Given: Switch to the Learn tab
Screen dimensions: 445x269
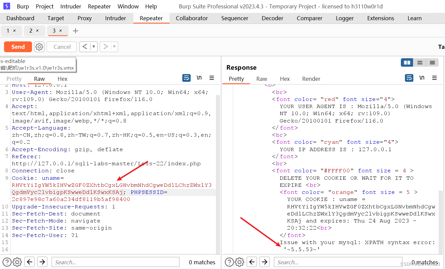Looking at the screenshot, I should tap(414, 18).
